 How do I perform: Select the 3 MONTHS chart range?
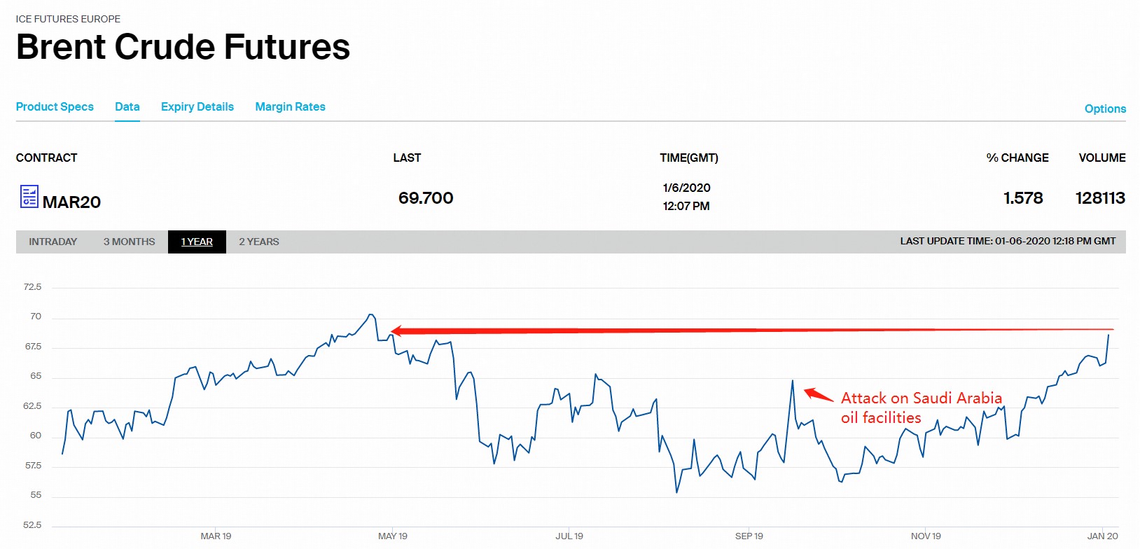130,242
